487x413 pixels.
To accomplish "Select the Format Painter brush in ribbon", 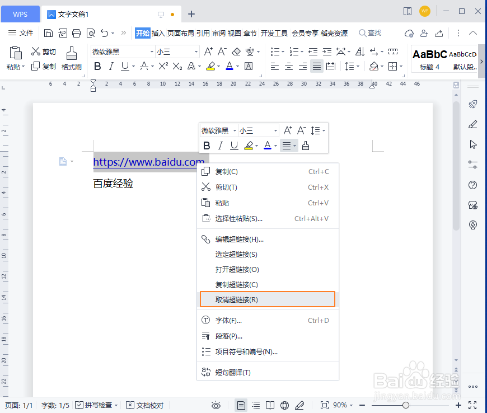I will (72, 53).
